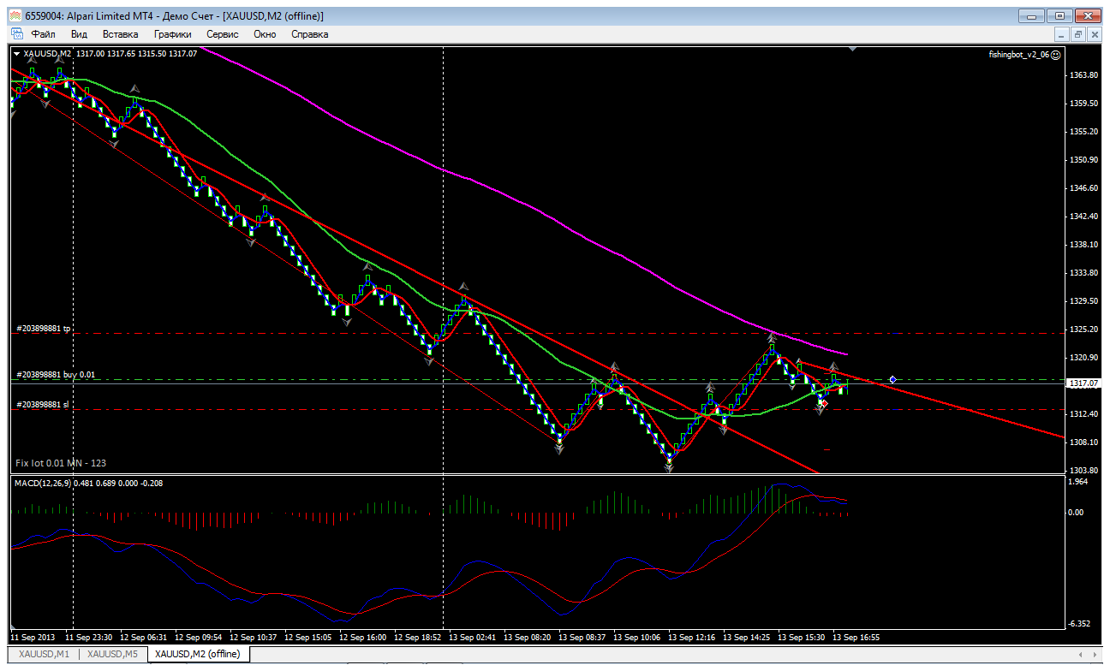The height and width of the screenshot is (671, 1110).
Task: Open the Графики menu
Action: tap(172, 34)
